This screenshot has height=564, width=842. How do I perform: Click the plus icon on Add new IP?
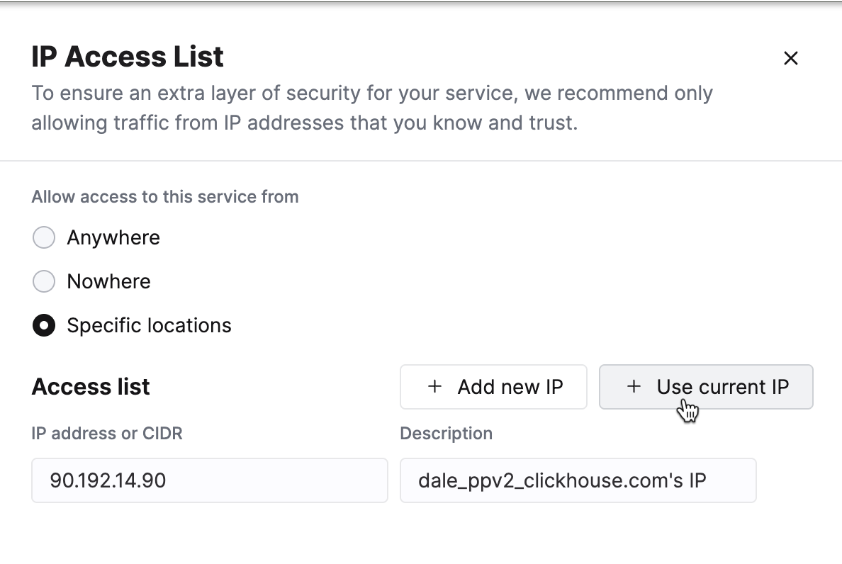tap(433, 387)
